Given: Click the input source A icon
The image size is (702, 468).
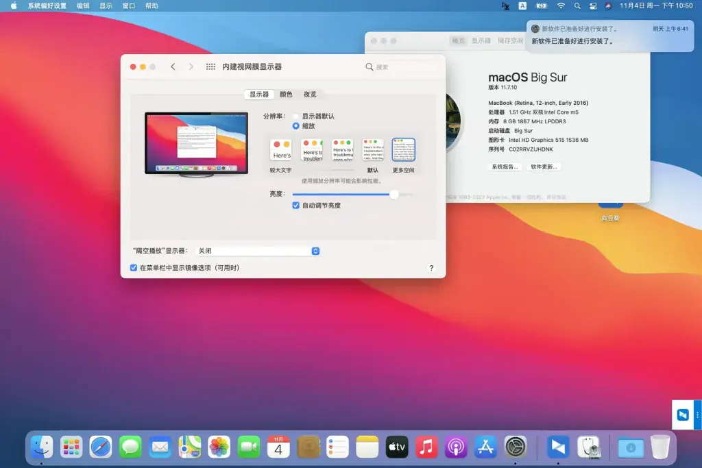Looking at the screenshot, I should tap(522, 5).
